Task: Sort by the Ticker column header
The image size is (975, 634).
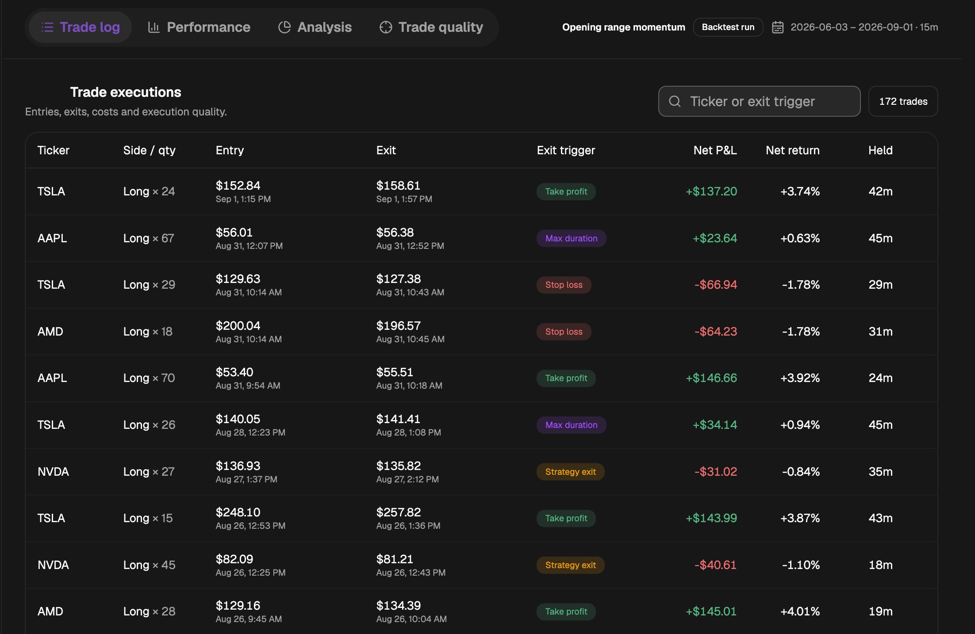Action: [53, 150]
